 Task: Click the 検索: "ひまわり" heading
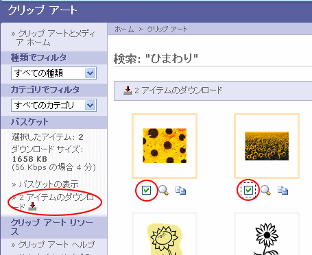coord(156,58)
